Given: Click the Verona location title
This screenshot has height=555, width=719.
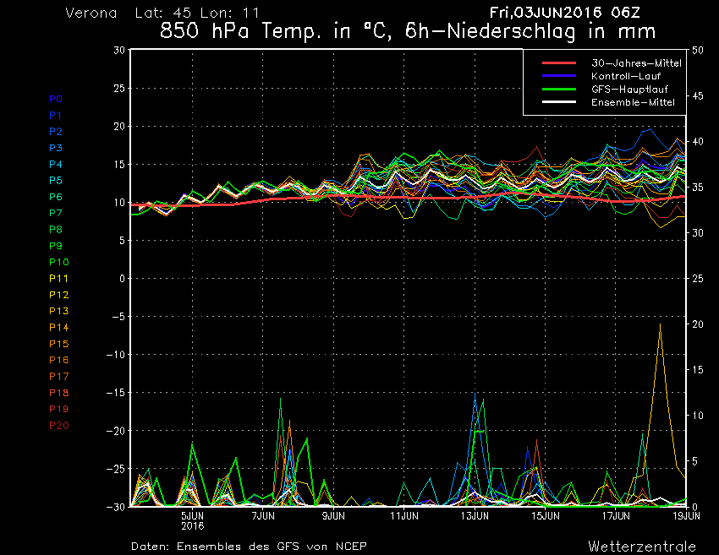Looking at the screenshot, I should (91, 13).
